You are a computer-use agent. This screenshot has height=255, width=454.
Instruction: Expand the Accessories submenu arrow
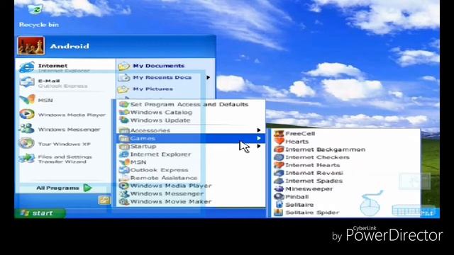pyautogui.click(x=258, y=130)
